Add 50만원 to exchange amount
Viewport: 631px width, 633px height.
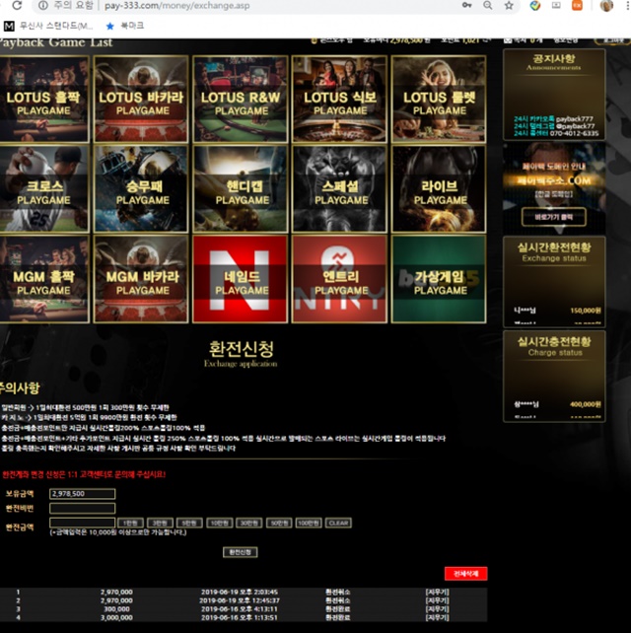[279, 523]
